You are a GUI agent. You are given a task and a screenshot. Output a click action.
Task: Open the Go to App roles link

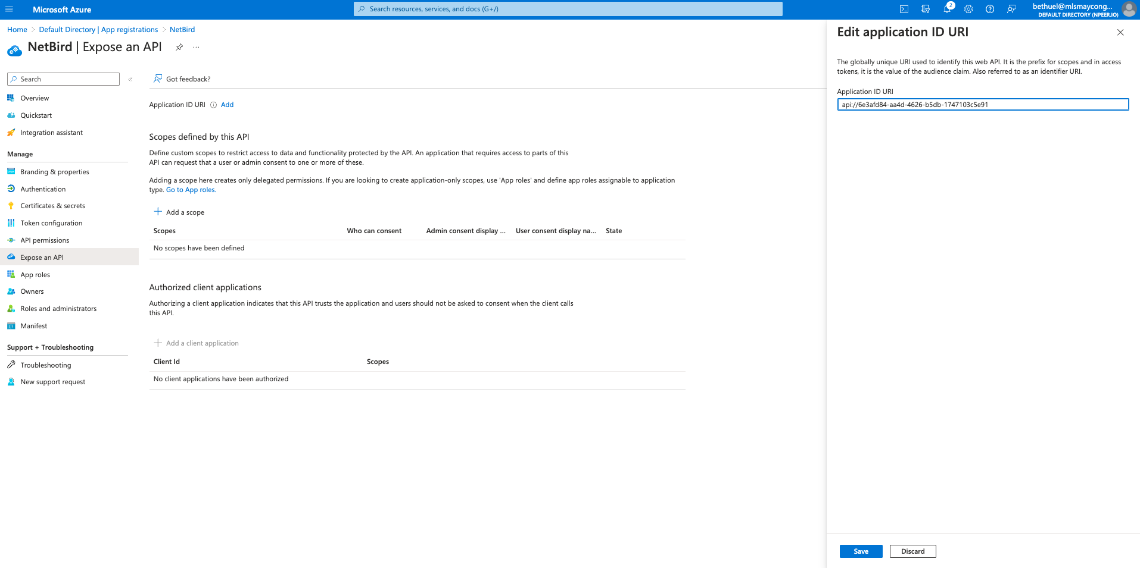tap(191, 189)
